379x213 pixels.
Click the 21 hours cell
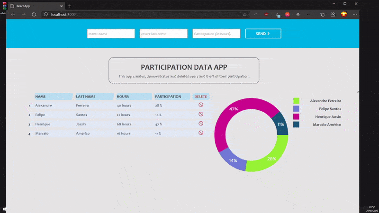(123, 115)
